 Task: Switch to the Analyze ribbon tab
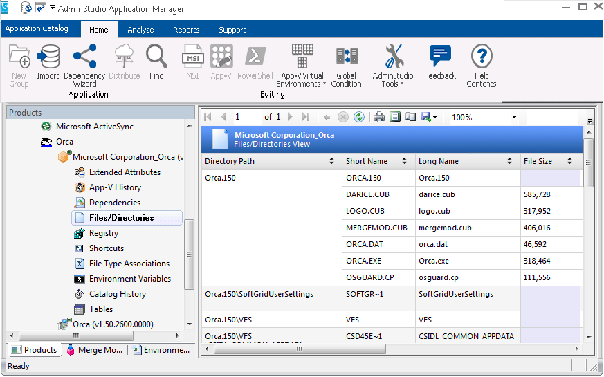coord(140,30)
